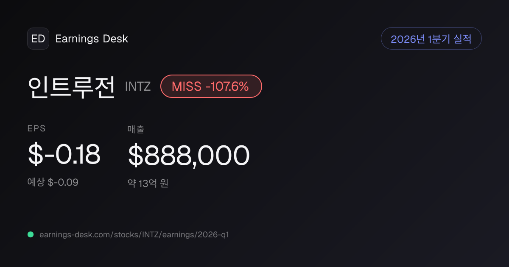Screen dimensions: 509x267
Task: Open earnings-desk.com domain in footer URL
Action: (x=74, y=234)
